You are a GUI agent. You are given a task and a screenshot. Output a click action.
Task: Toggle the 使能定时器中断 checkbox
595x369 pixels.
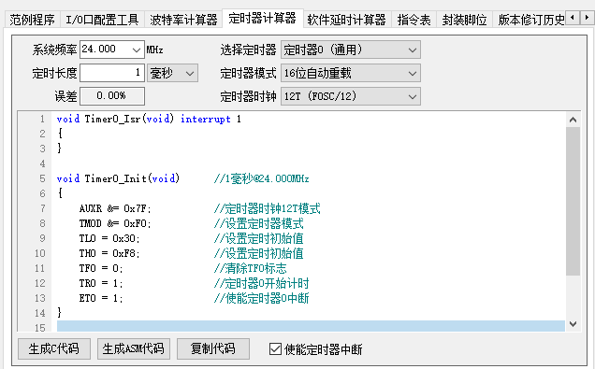(275, 349)
